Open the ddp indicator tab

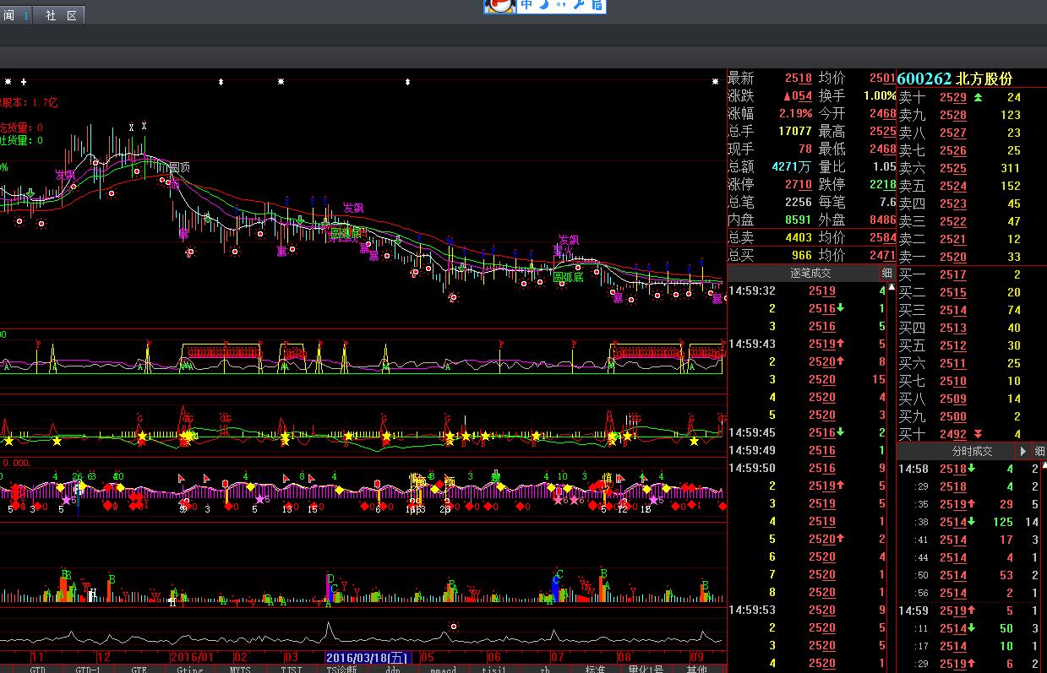pos(392,669)
